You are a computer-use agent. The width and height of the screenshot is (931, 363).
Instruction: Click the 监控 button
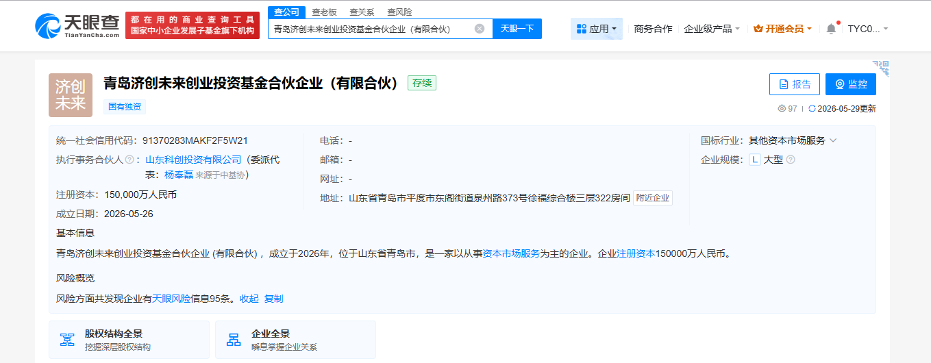point(851,84)
